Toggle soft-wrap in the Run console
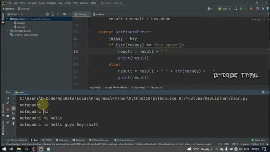Screen dimensions: 270x152 tap(13, 109)
